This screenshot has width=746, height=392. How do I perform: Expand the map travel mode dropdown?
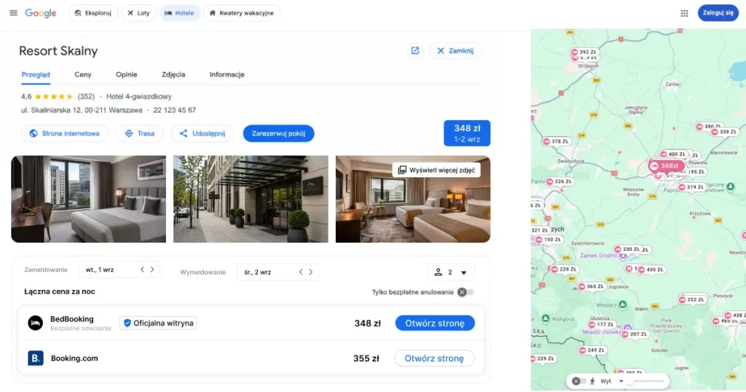coord(621,381)
